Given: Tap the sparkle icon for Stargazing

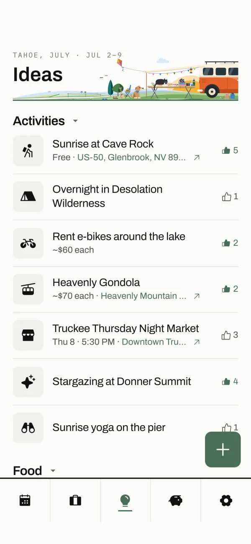Looking at the screenshot, I should coord(28,381).
